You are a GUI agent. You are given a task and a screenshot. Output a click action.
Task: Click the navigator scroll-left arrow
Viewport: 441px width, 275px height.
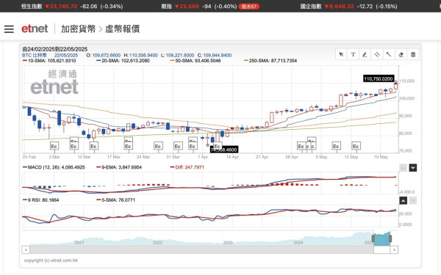[x=26, y=249]
